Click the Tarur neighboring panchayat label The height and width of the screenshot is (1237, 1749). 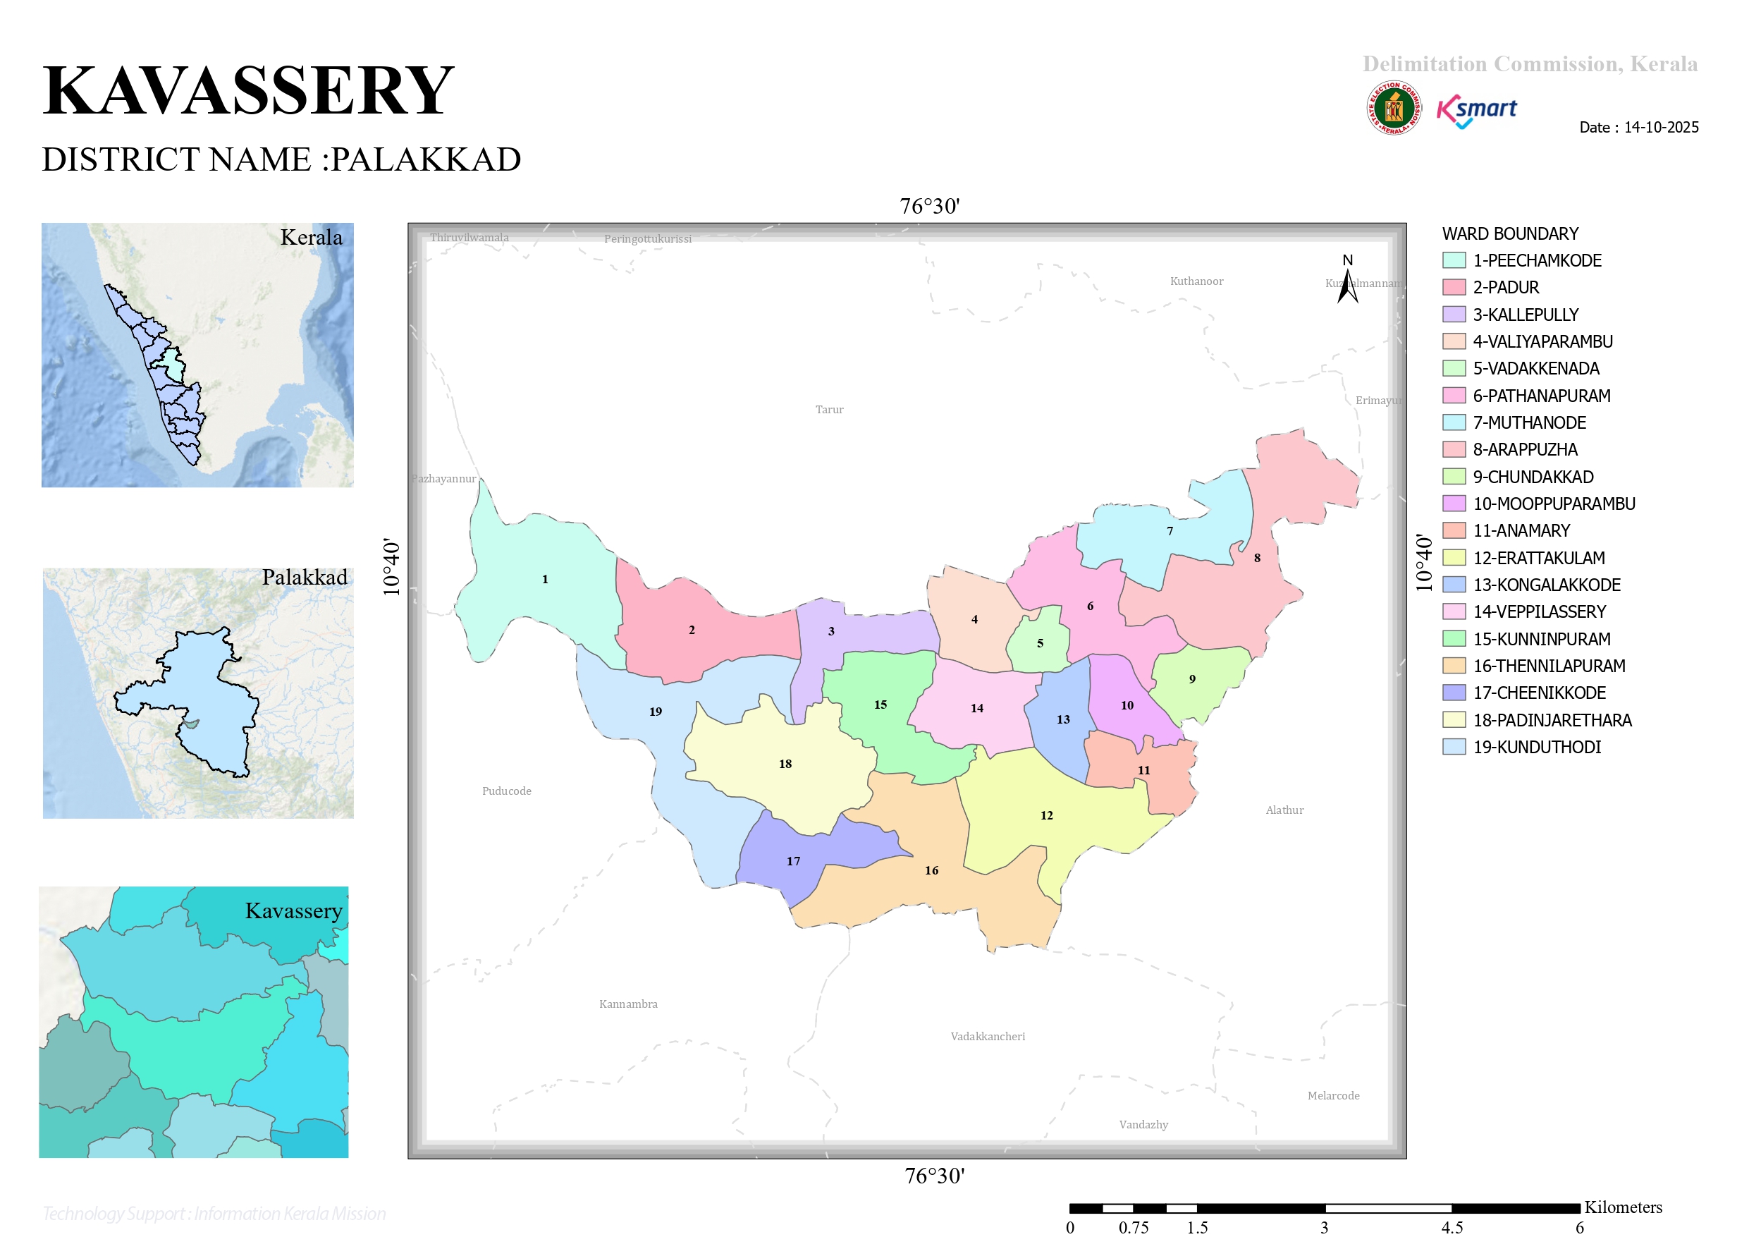(829, 410)
